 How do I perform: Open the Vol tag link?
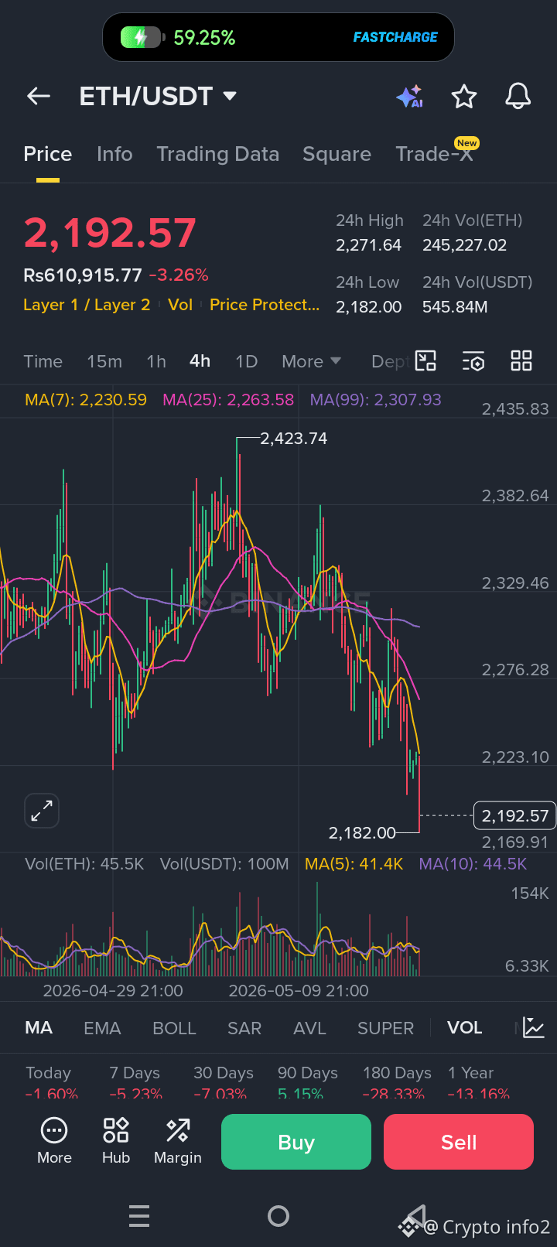(180, 305)
